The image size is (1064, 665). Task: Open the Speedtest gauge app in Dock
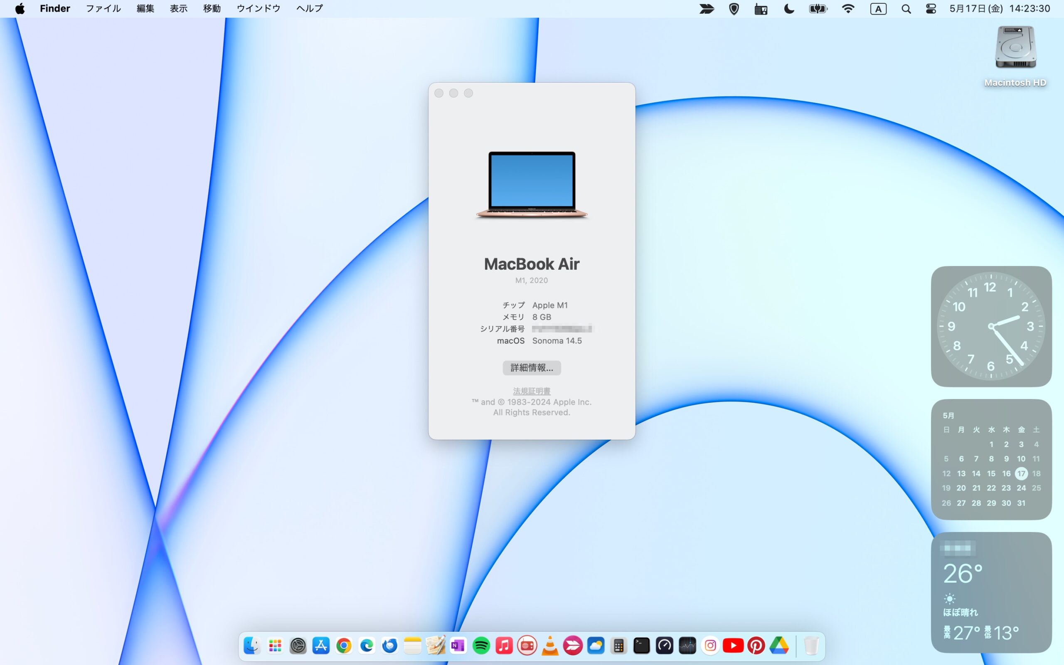pyautogui.click(x=664, y=645)
